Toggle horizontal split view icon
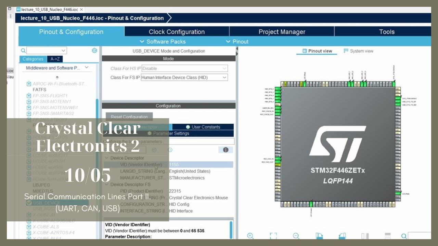This screenshot has width=438, height=246. 388,236
